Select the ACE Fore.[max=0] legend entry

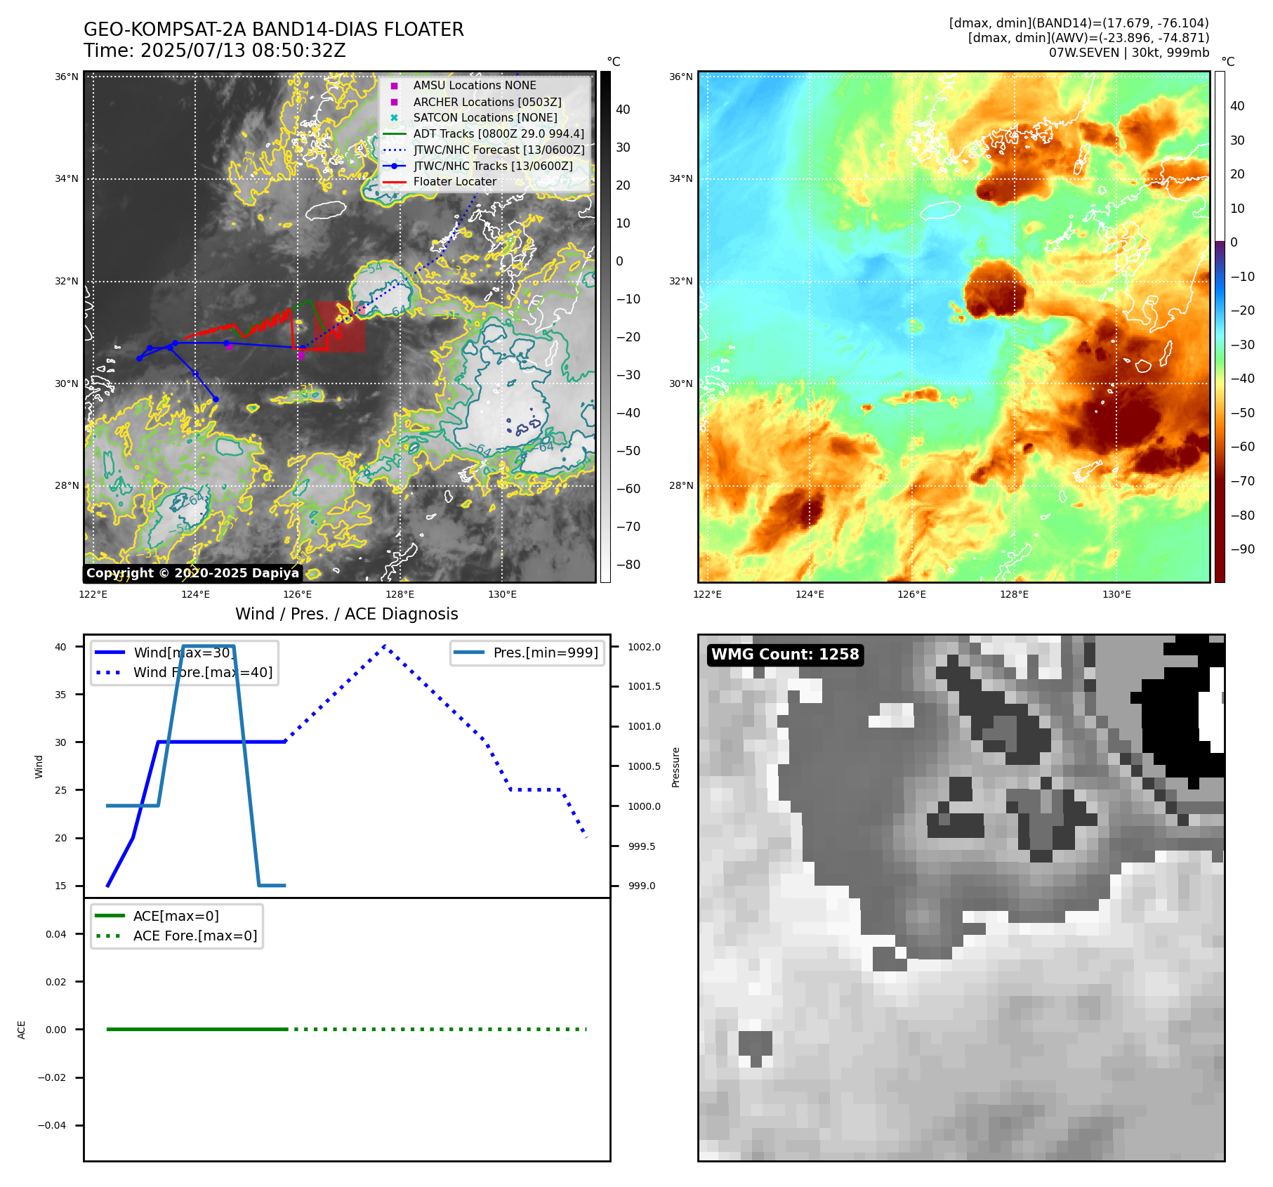coord(176,936)
